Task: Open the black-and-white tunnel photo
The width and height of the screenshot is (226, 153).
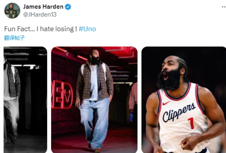Action: pyautogui.click(x=25, y=100)
